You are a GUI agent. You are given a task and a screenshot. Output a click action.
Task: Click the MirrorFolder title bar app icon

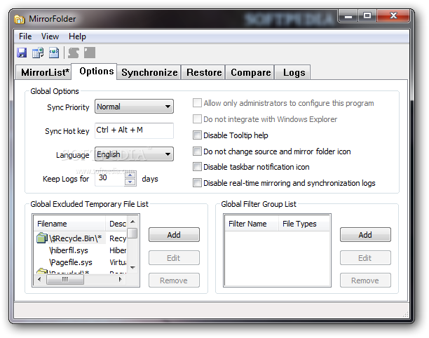pyautogui.click(x=20, y=19)
